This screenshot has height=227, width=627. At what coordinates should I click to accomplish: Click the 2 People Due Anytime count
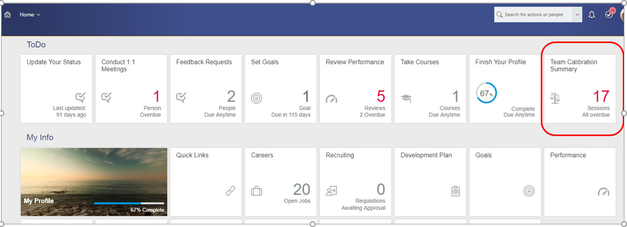231,97
